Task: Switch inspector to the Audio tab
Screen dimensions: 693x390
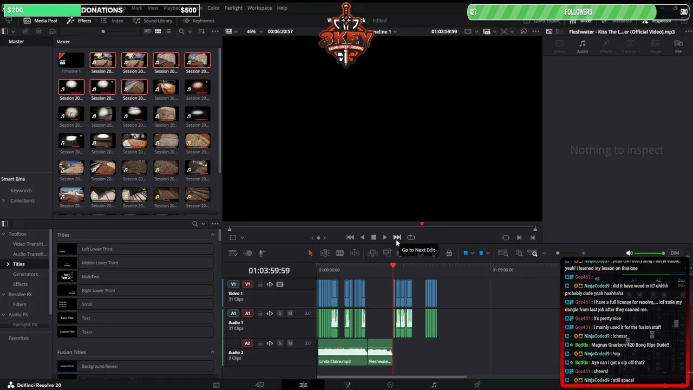Action: [583, 47]
